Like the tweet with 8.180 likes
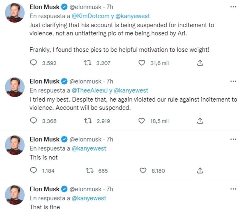 143,171
